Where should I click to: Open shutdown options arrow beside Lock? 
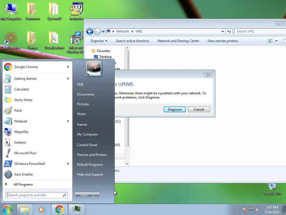[96, 195]
